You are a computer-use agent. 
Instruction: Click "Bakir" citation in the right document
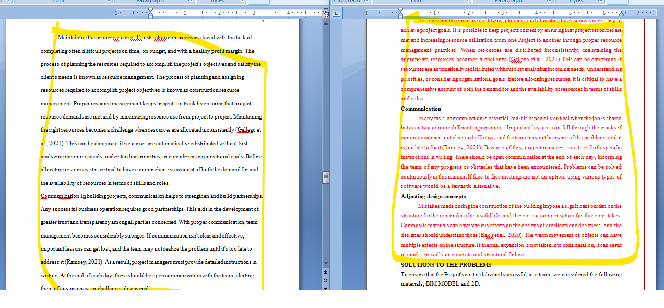pyautogui.click(x=487, y=235)
